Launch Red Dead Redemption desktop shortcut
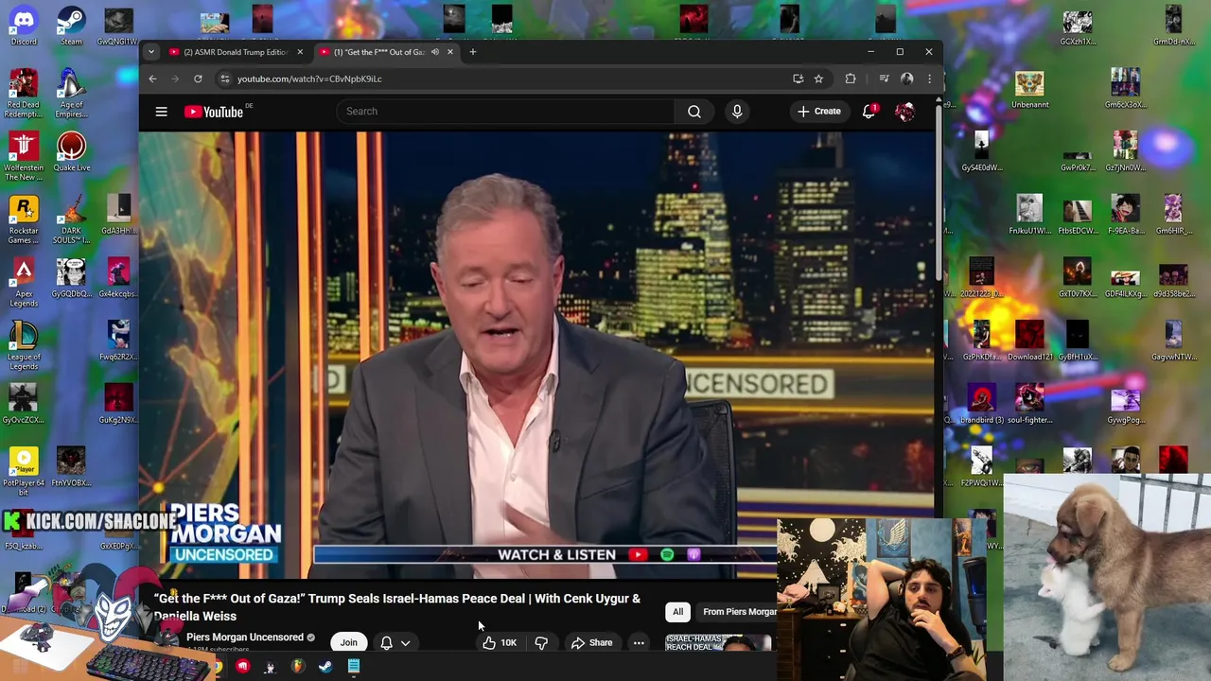This screenshot has height=681, width=1211. (24, 95)
